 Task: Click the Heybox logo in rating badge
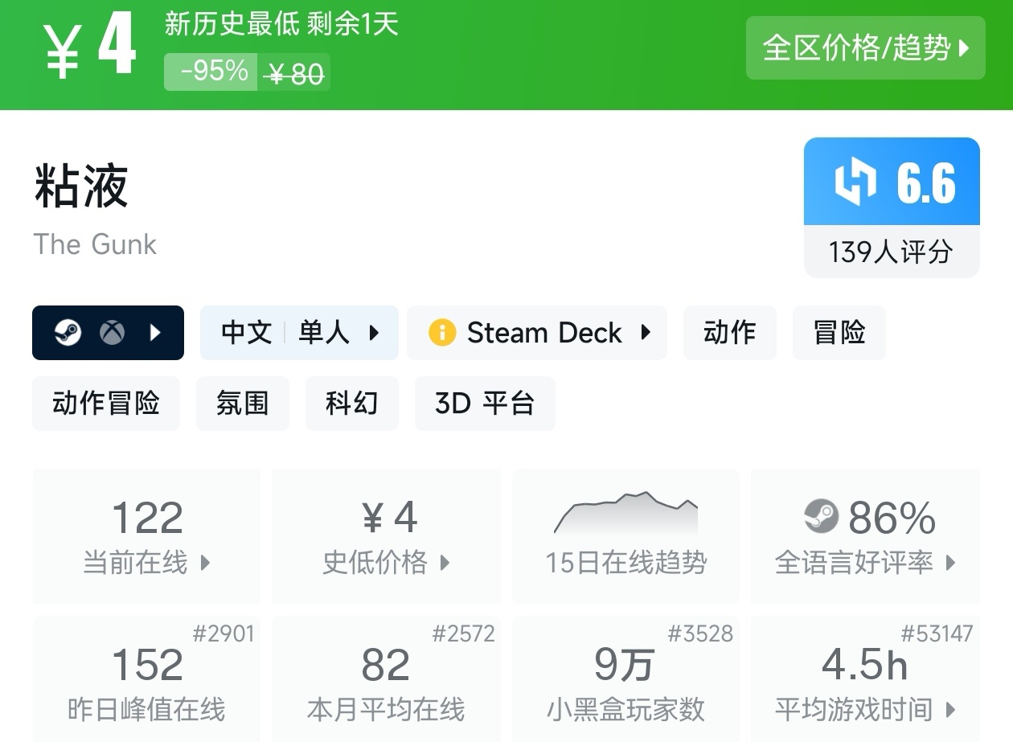tap(855, 182)
